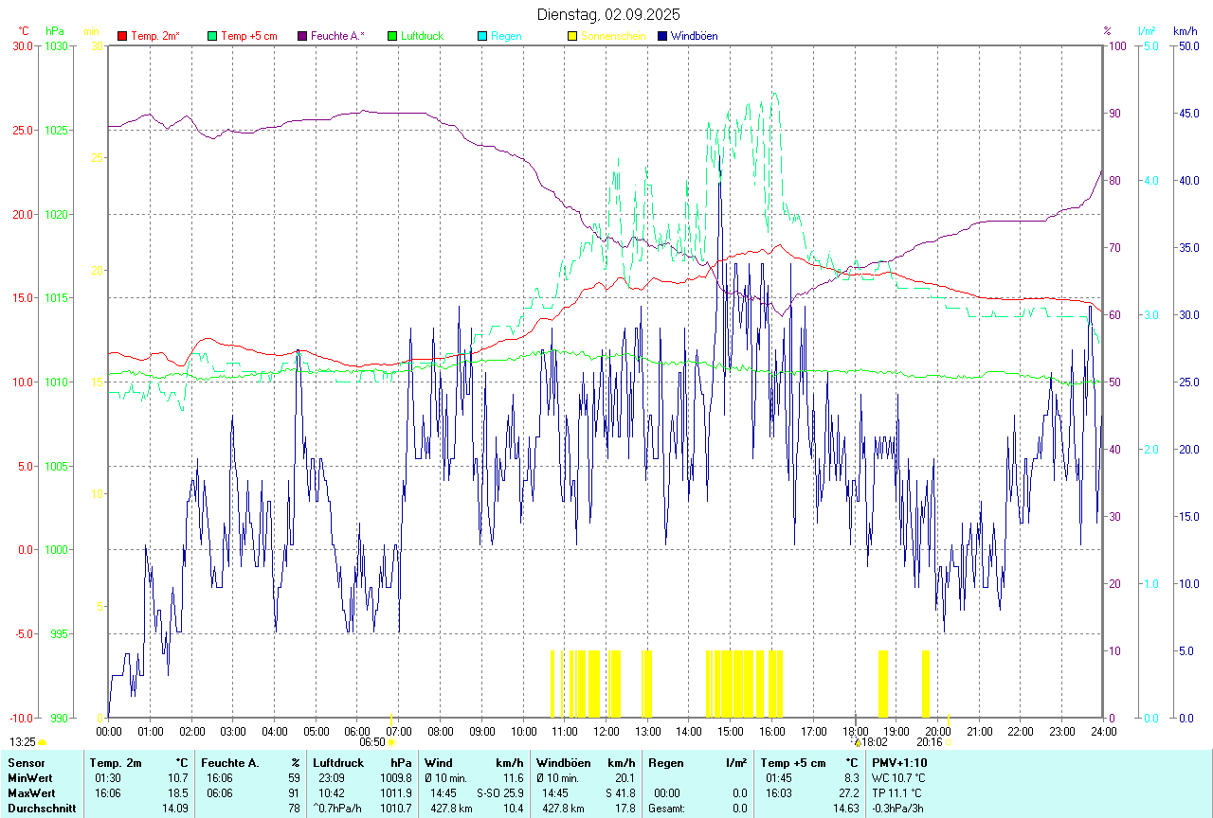Click the Regen legend text label

click(x=506, y=36)
